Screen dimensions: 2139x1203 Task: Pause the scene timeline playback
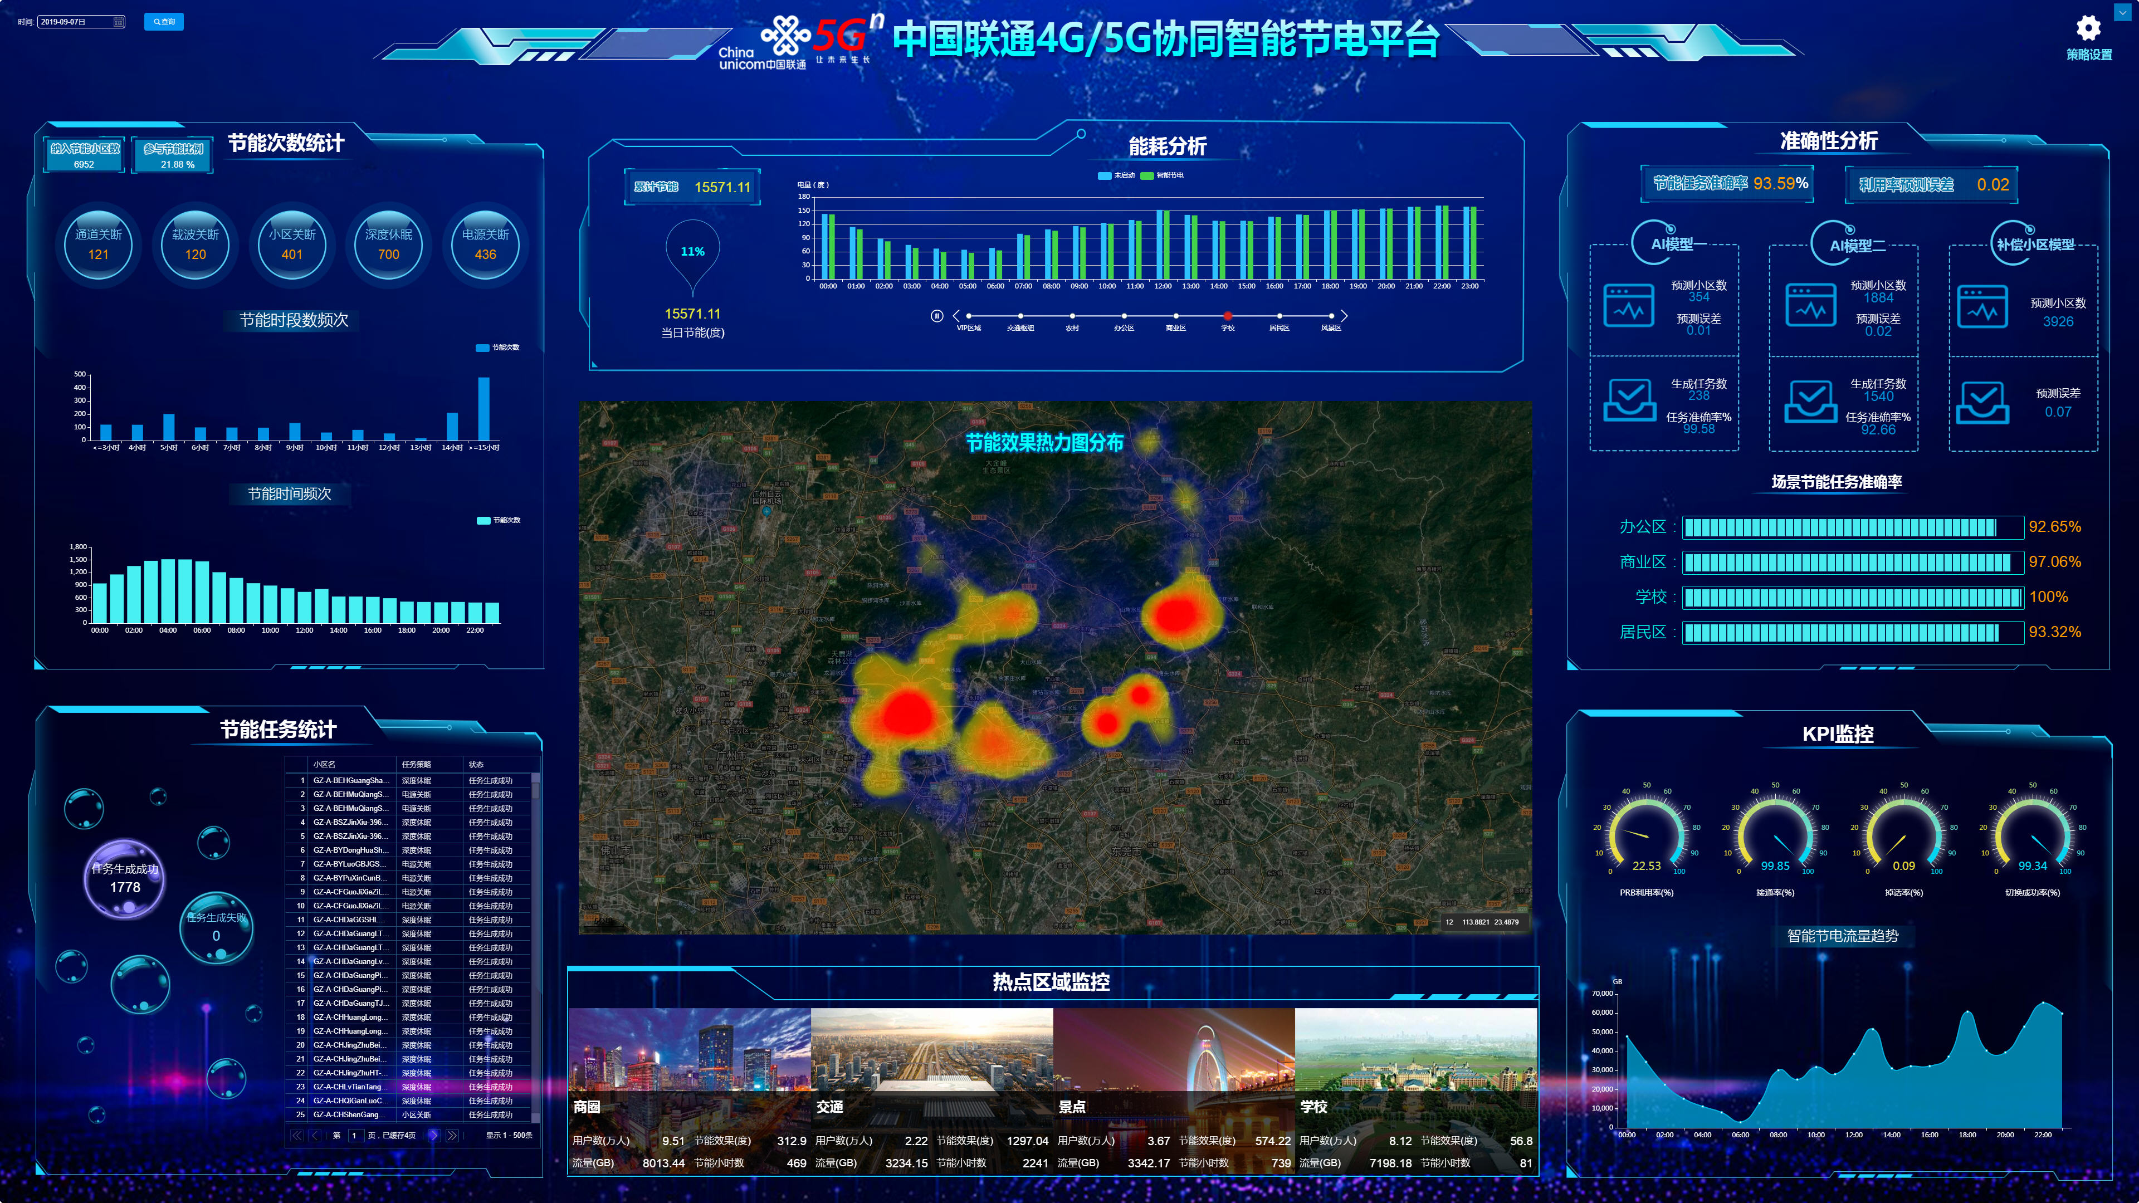point(936,315)
